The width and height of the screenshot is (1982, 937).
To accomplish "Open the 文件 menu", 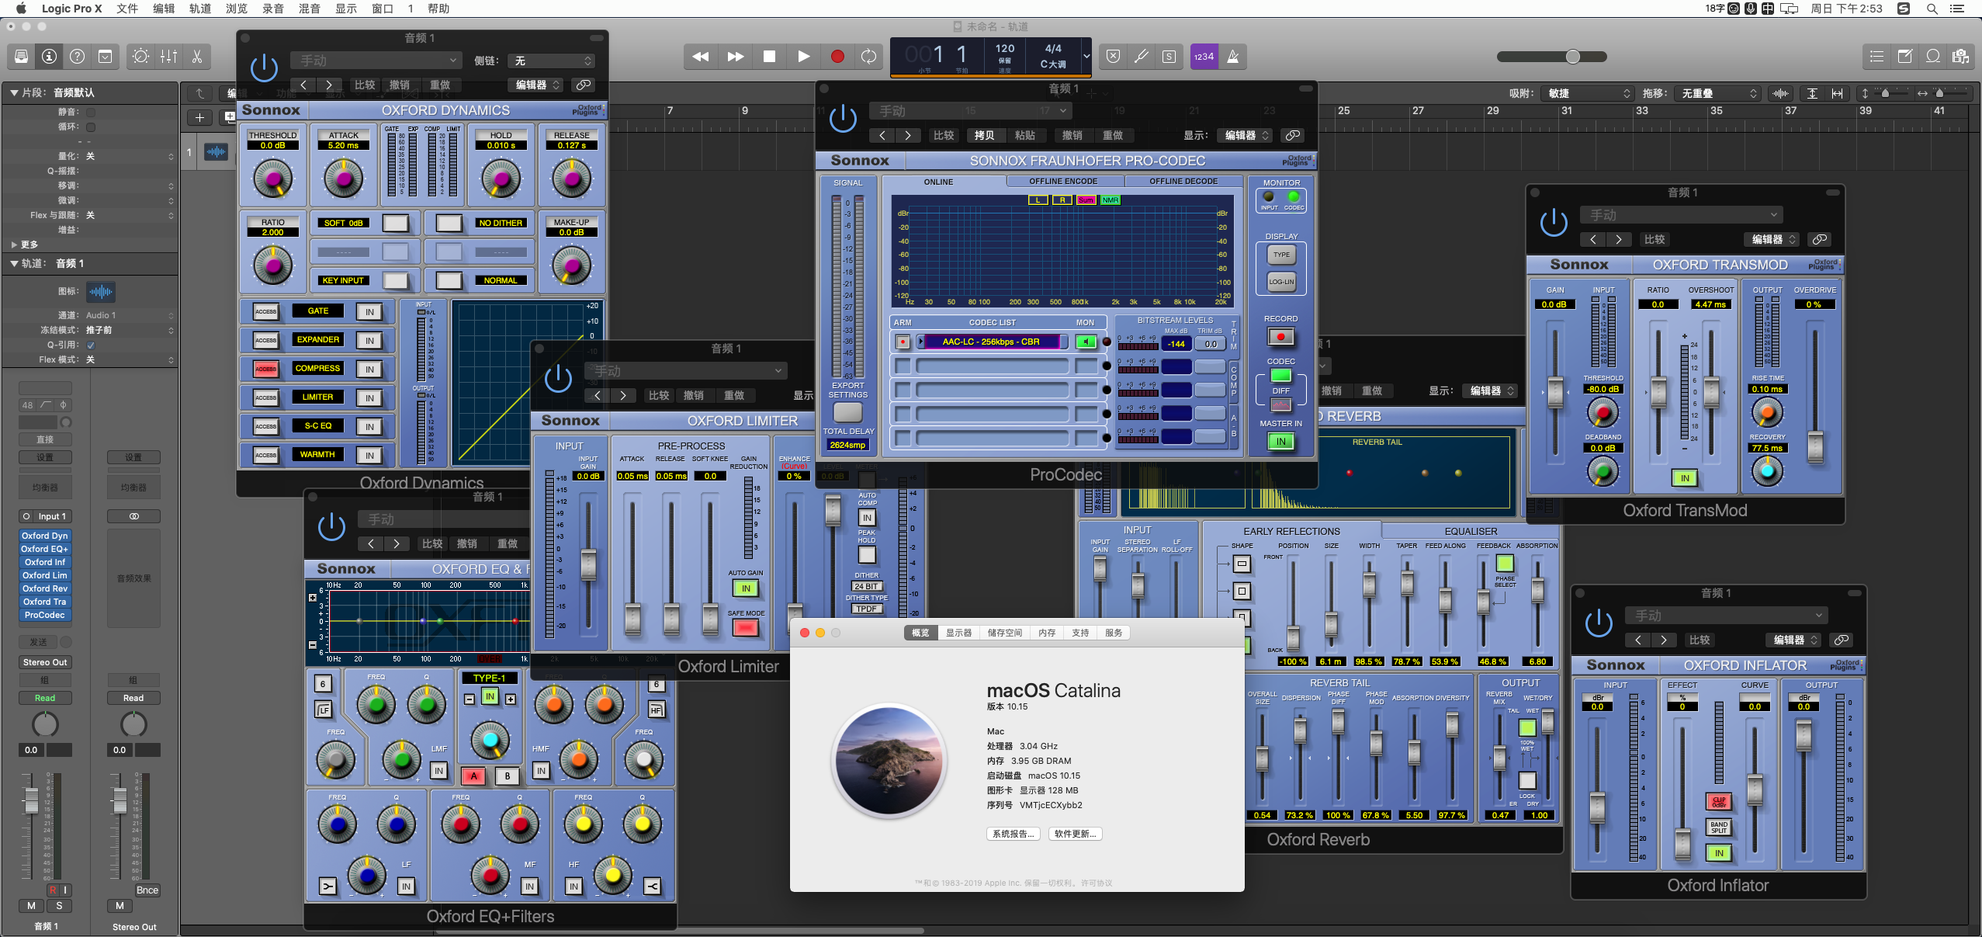I will 127,9.
